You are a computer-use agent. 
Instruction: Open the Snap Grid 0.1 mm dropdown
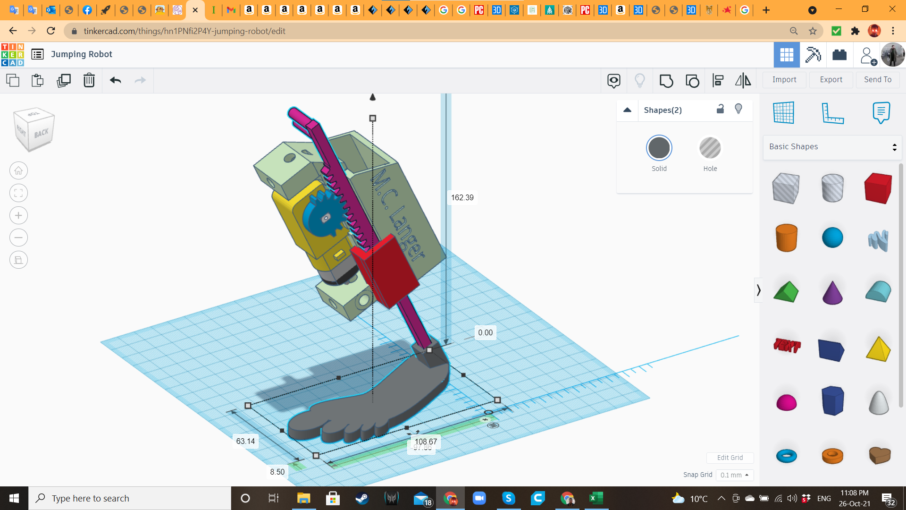click(734, 475)
